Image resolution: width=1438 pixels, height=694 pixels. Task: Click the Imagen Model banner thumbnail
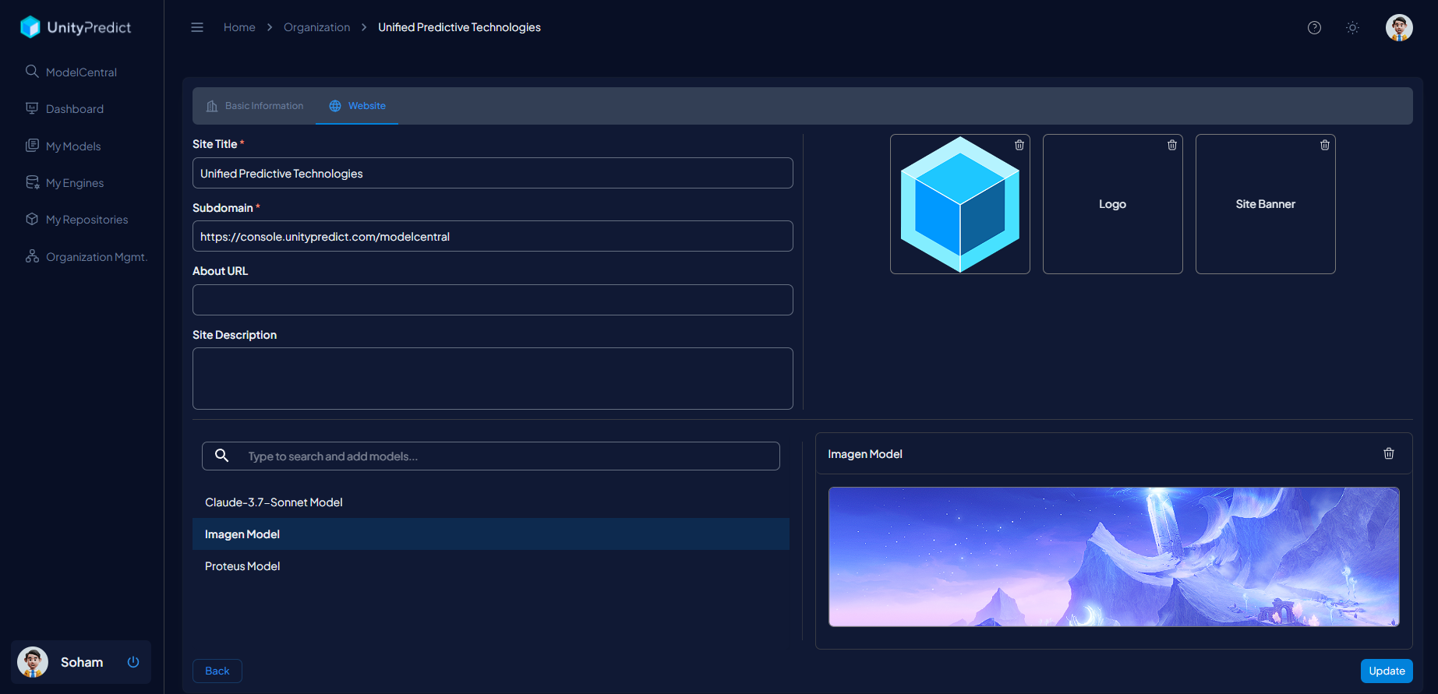(1113, 556)
